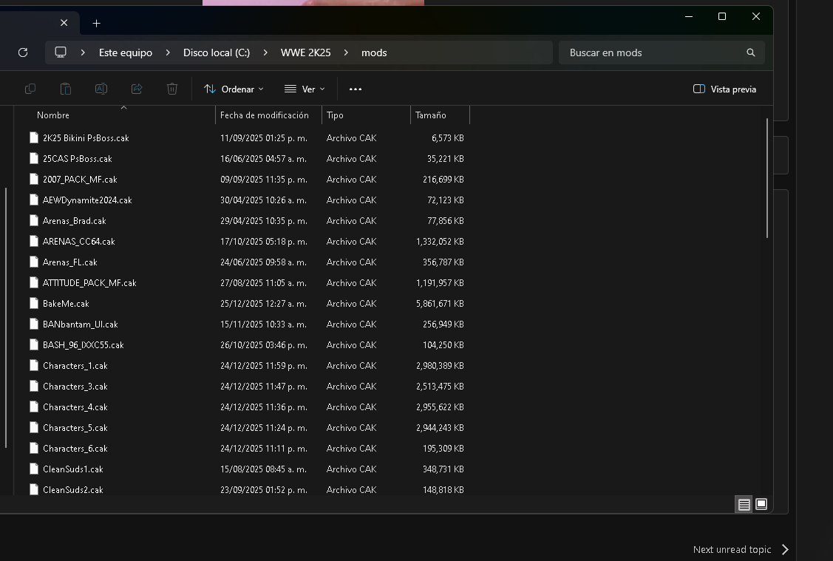Add a new Explorer tab
This screenshot has width=833, height=561.
pyautogui.click(x=96, y=24)
